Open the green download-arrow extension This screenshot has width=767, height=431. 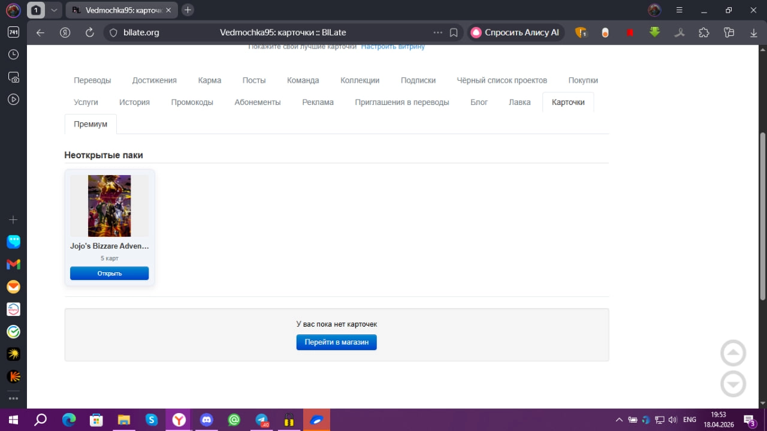click(x=654, y=32)
